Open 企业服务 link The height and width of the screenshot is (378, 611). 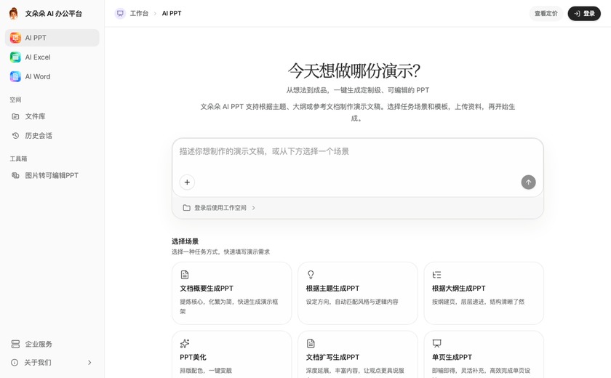(52, 344)
